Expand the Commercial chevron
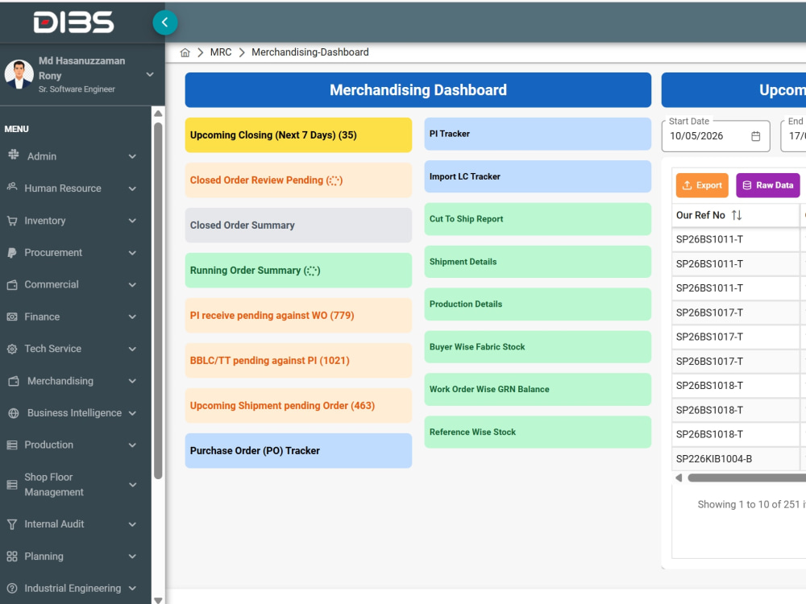 132,284
